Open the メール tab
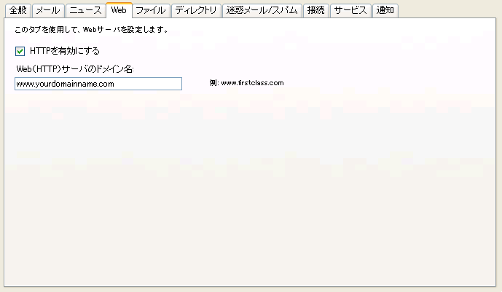The width and height of the screenshot is (502, 292). point(48,10)
